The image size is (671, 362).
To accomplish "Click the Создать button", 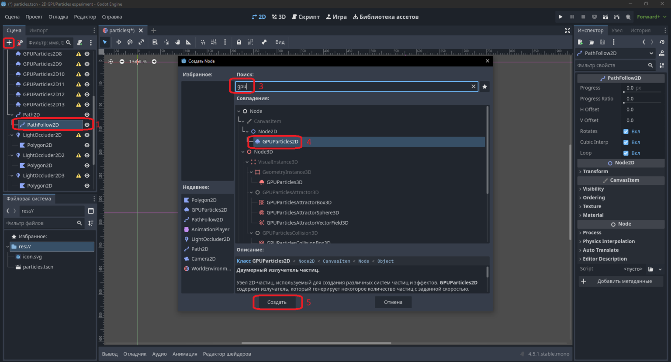I will (277, 302).
